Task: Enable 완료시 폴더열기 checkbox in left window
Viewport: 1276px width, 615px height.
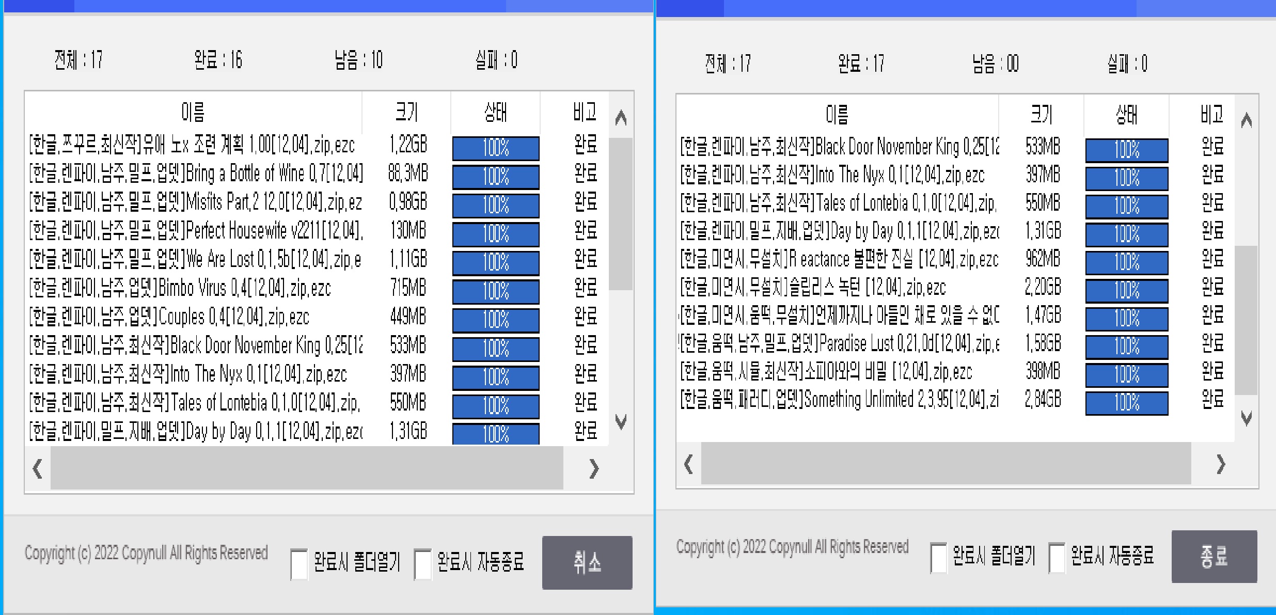Action: pos(299,564)
